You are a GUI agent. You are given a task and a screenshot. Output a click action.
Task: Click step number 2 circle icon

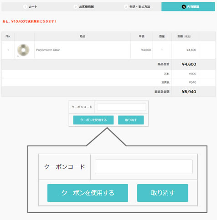click(x=75, y=7)
